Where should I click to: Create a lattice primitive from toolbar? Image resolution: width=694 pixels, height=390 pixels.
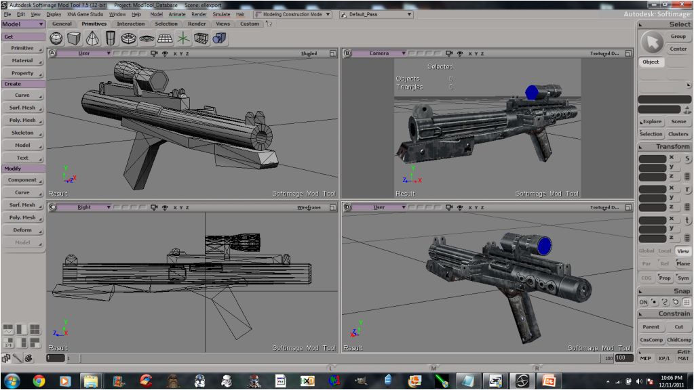click(201, 39)
